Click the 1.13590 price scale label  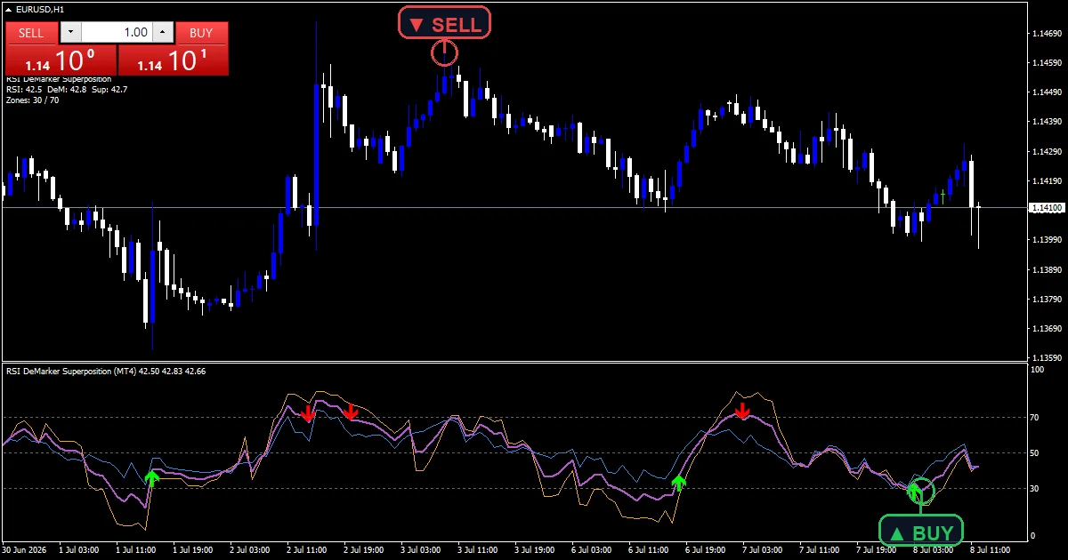[1049, 358]
